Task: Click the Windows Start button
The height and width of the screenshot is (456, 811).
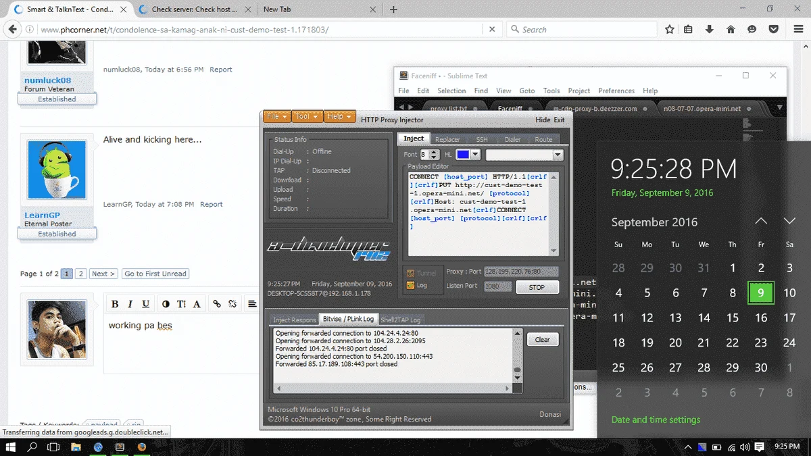Action: coord(11,447)
